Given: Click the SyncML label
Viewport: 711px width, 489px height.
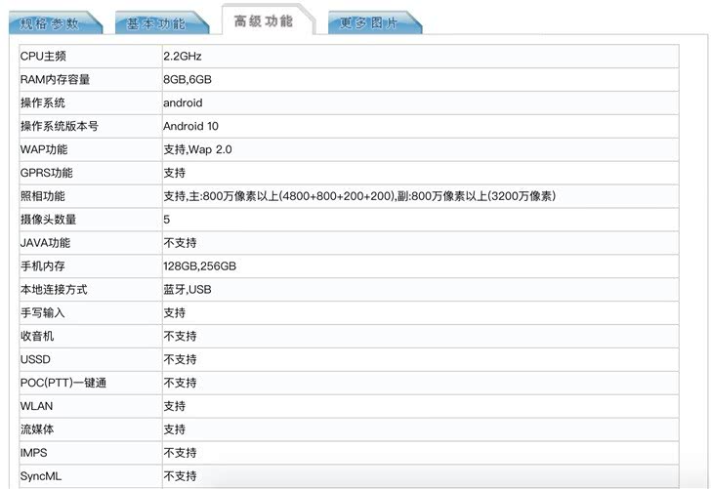Looking at the screenshot, I should pos(41,476).
